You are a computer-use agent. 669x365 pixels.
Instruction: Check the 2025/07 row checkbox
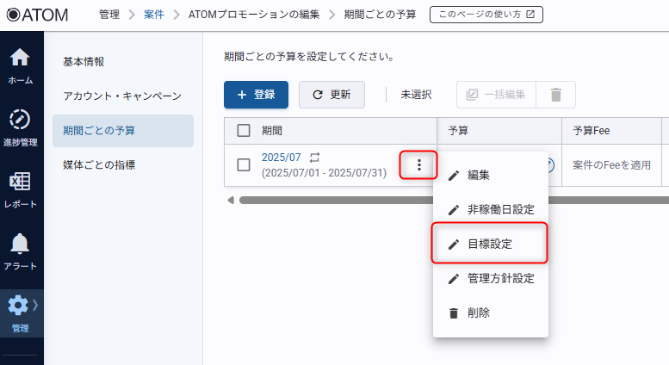point(244,165)
